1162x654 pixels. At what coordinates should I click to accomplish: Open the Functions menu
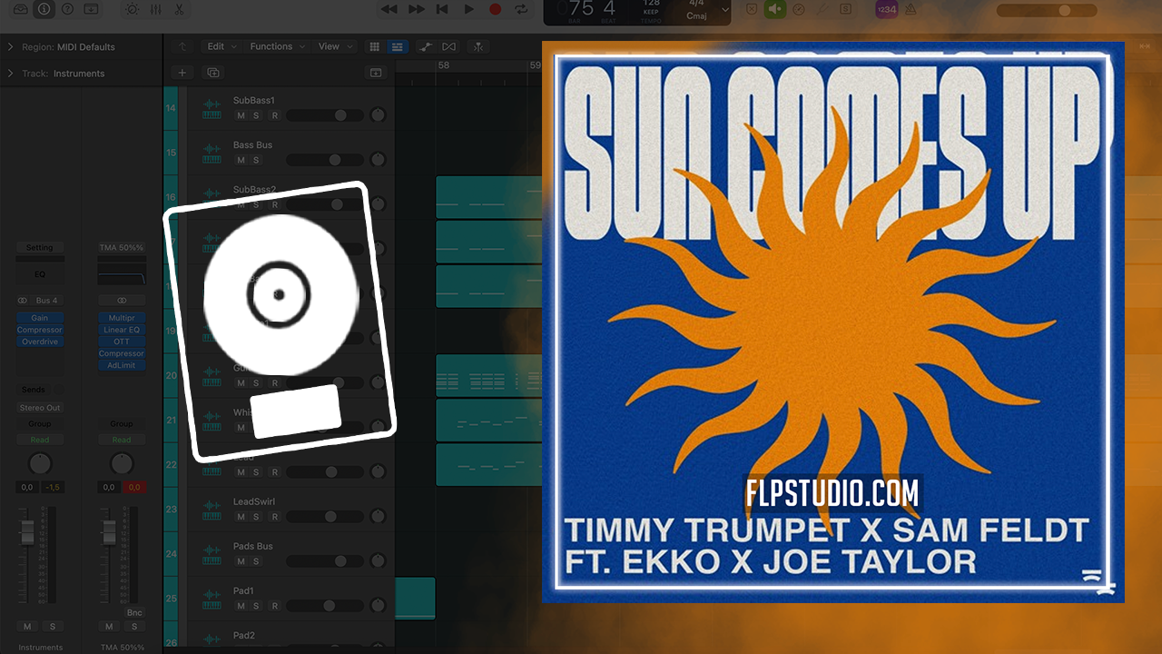pos(278,46)
